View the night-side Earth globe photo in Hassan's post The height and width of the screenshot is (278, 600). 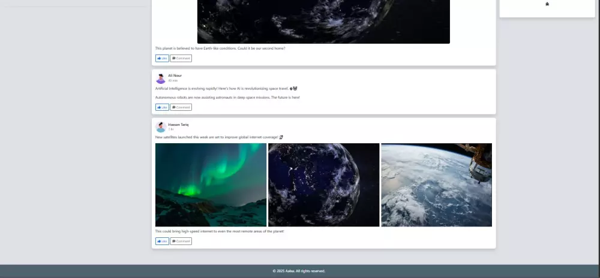point(324,185)
